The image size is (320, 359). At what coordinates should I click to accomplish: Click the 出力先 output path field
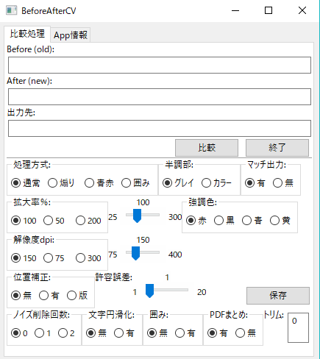[160, 128]
